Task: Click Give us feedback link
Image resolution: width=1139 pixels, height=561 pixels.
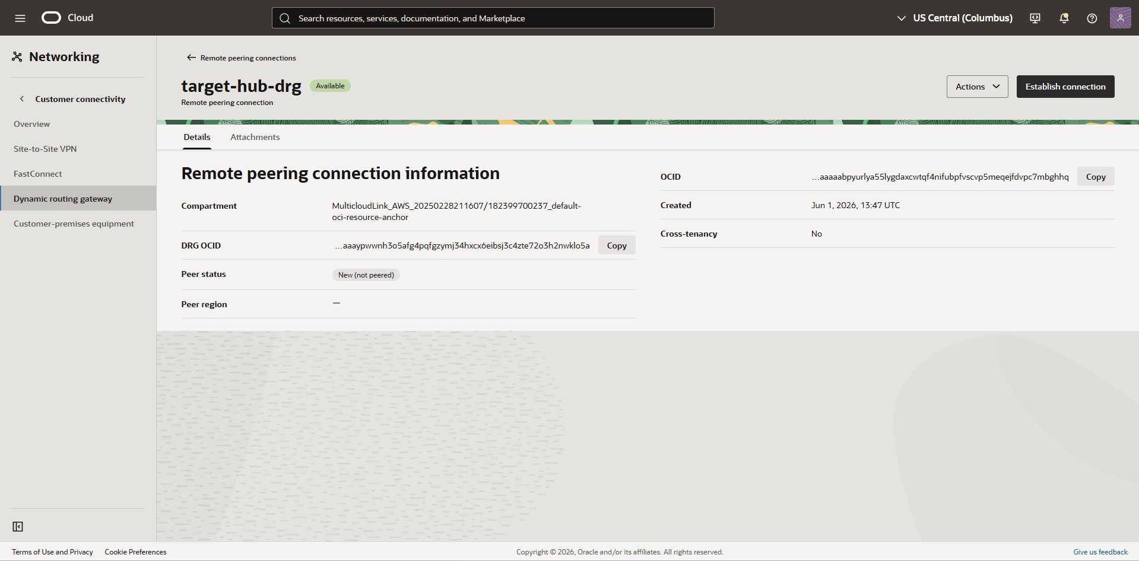Action: (1100, 552)
